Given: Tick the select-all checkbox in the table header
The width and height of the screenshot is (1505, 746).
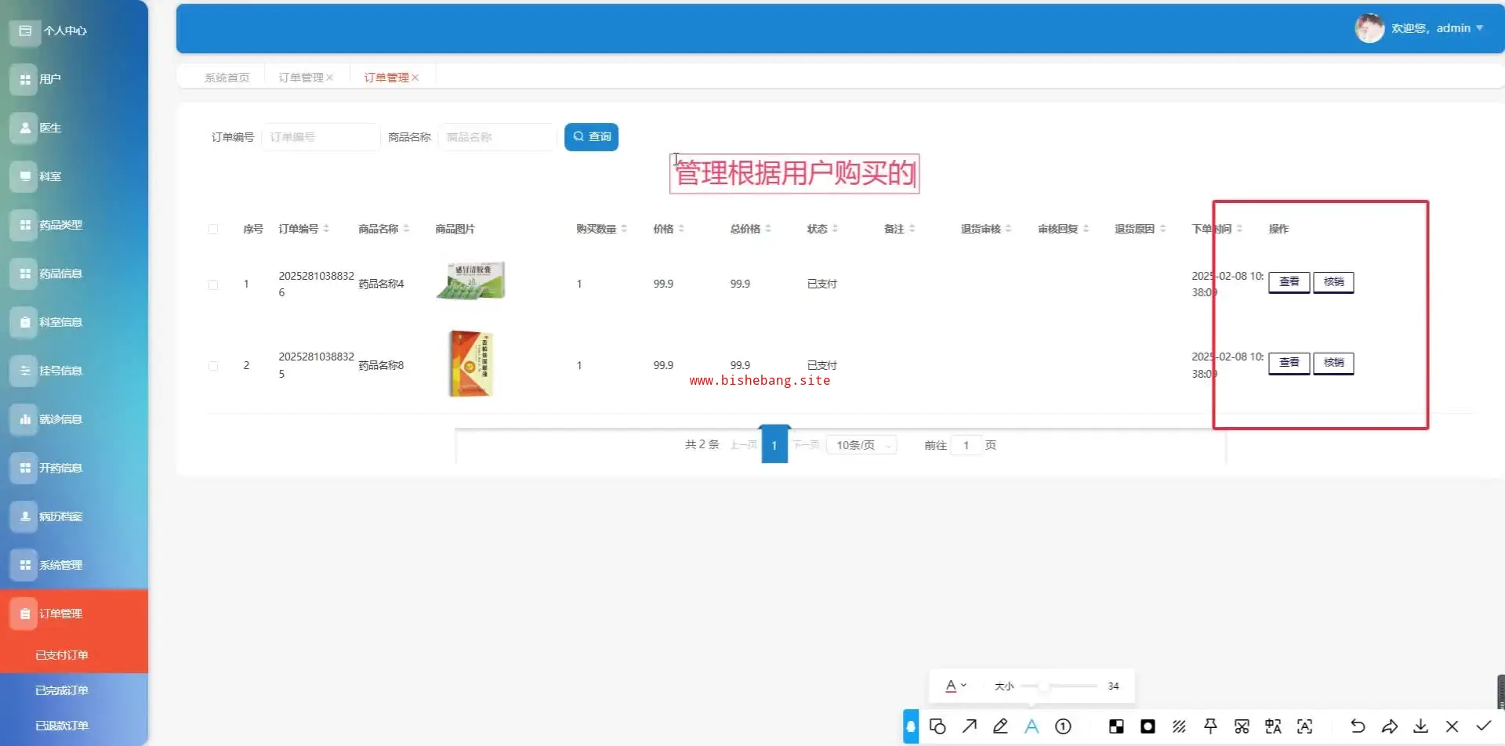Looking at the screenshot, I should (x=213, y=229).
